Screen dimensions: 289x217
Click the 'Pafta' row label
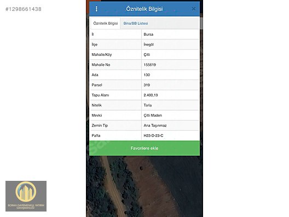point(96,136)
